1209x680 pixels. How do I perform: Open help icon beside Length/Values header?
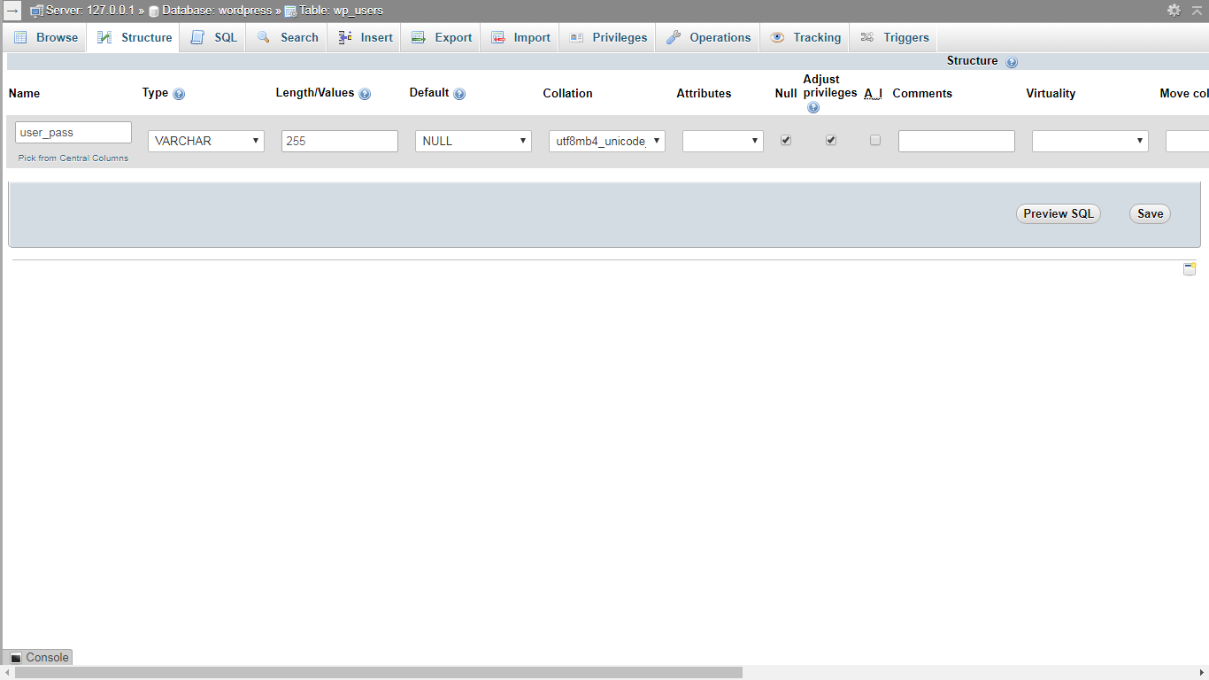(x=365, y=94)
